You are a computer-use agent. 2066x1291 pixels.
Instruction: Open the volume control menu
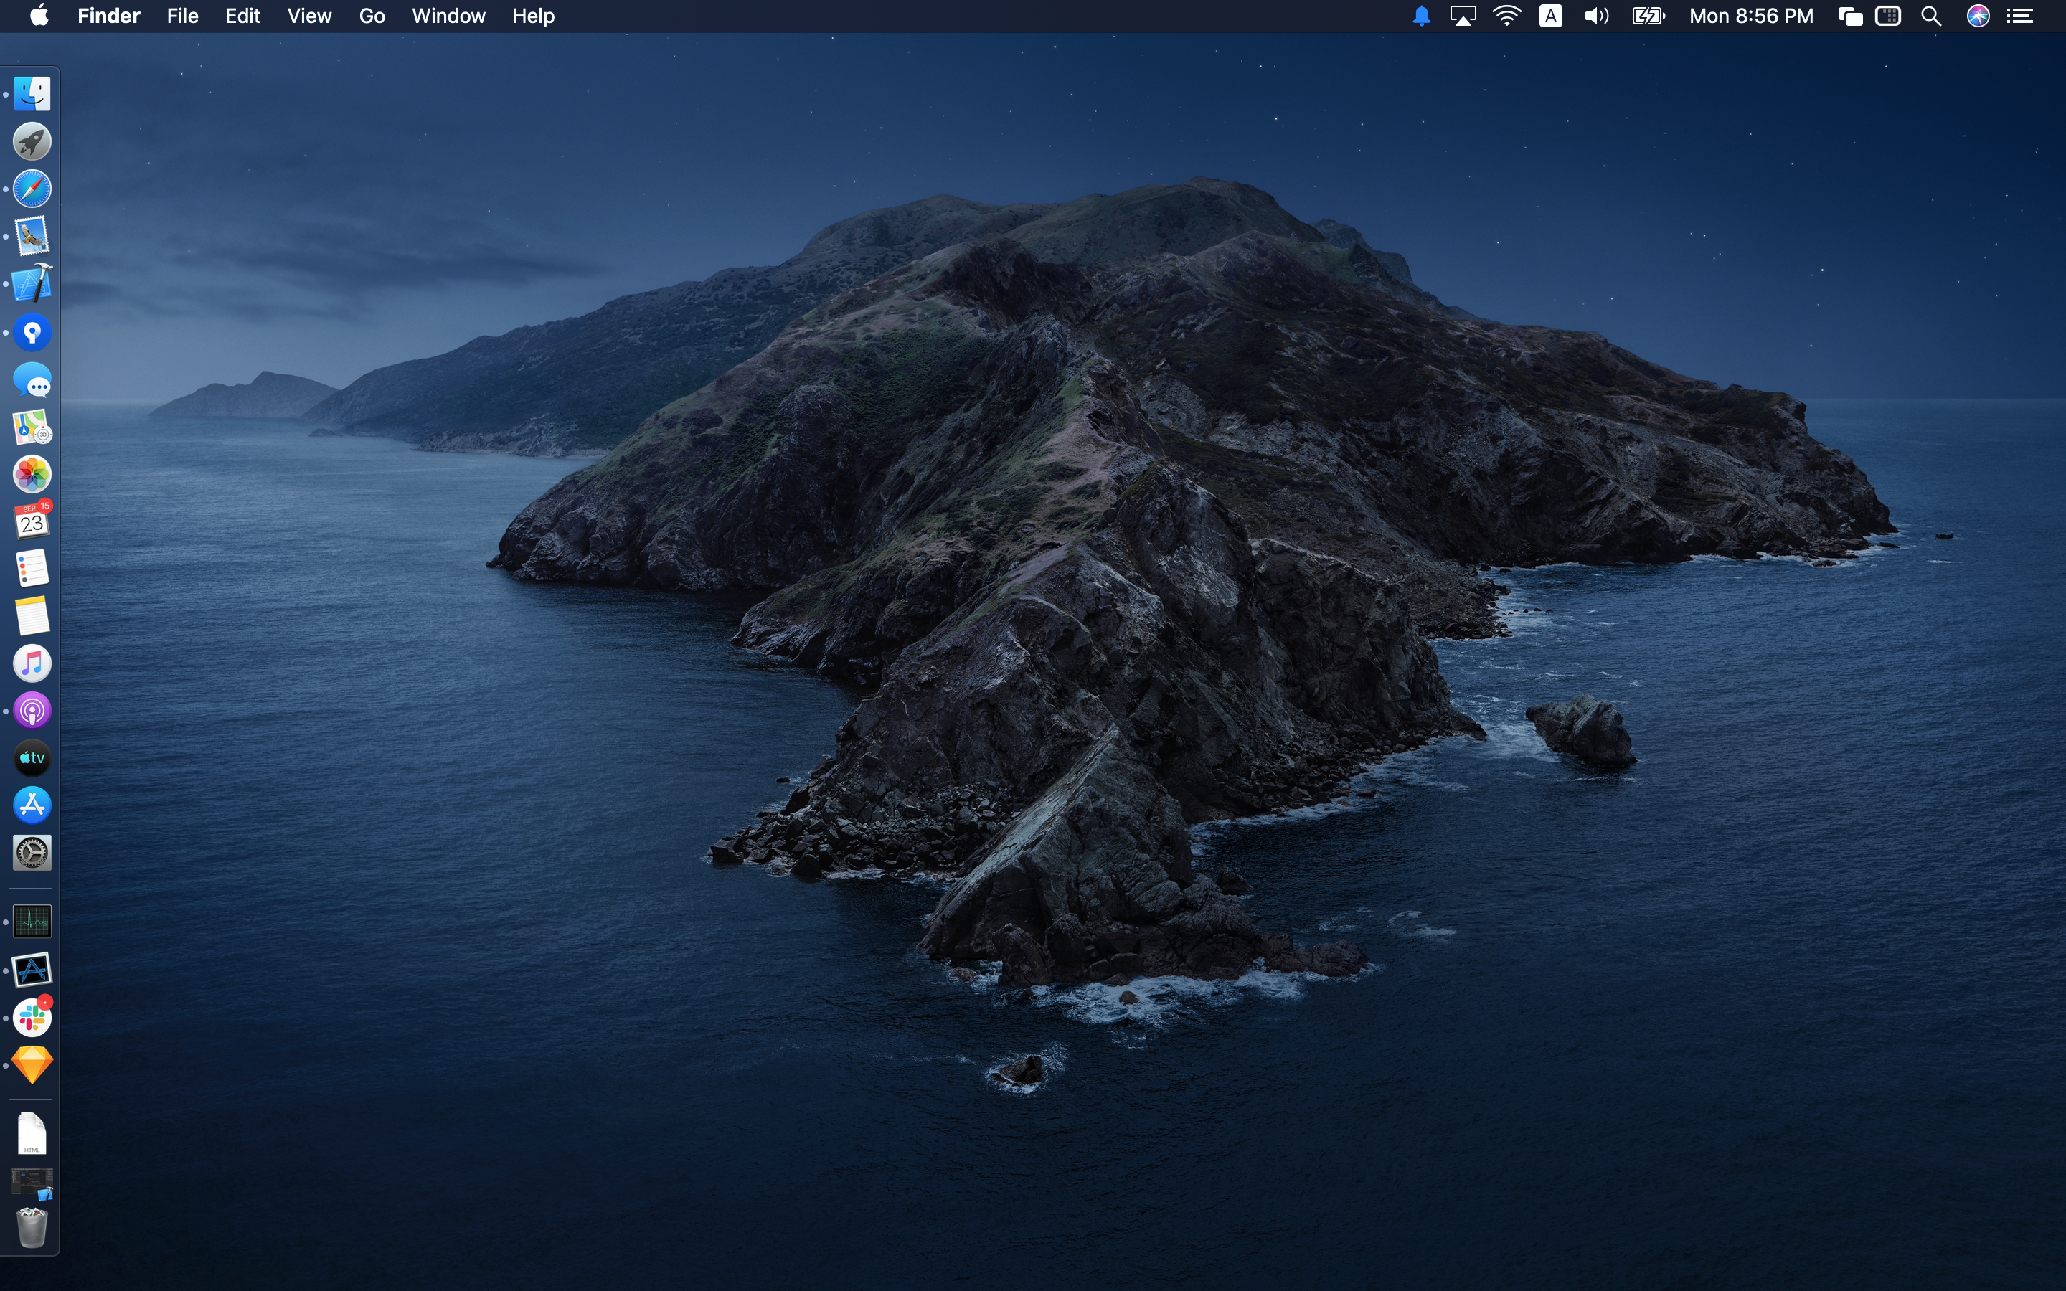coord(1595,16)
